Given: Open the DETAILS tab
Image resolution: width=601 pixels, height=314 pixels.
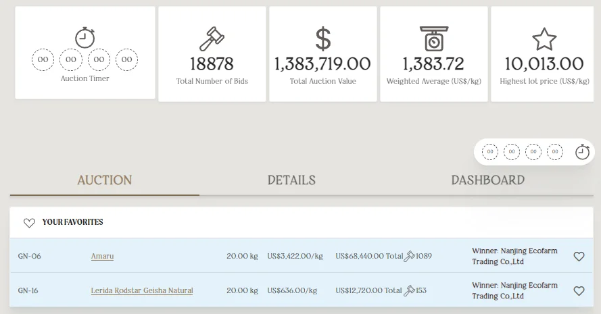Looking at the screenshot, I should pyautogui.click(x=291, y=180).
